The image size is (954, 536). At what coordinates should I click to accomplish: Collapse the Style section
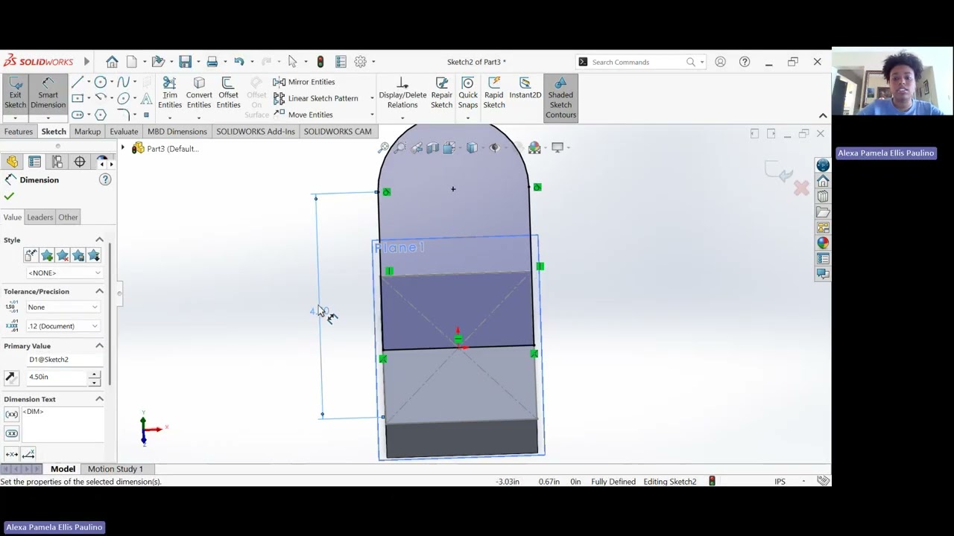click(99, 240)
